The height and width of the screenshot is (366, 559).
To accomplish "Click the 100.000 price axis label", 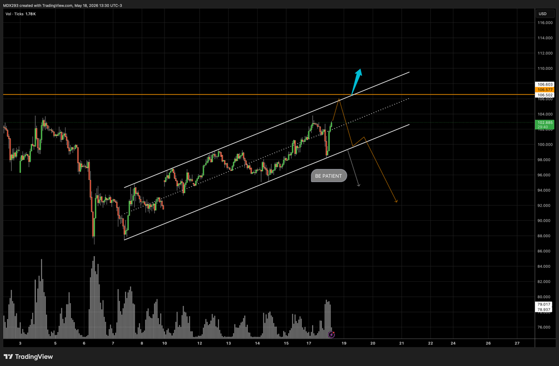I will tap(545, 144).
